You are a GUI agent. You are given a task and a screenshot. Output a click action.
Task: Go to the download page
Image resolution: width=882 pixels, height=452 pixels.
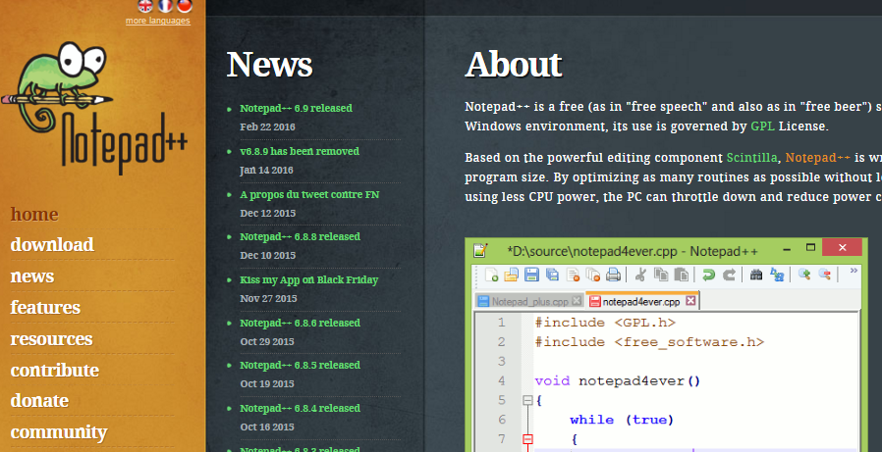click(x=52, y=244)
